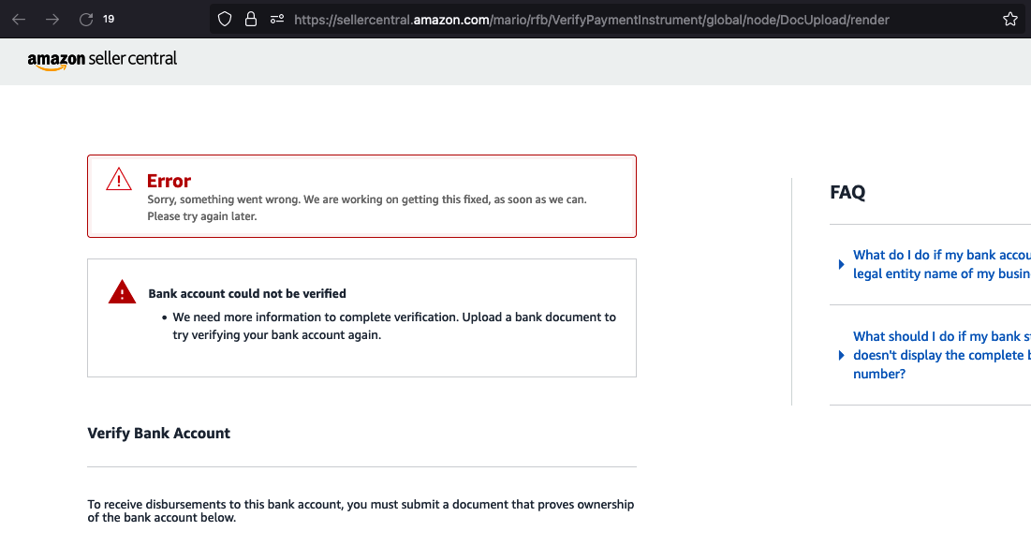Image resolution: width=1031 pixels, height=546 pixels.
Task: Open site permissions icon in address bar
Action: 277,20
